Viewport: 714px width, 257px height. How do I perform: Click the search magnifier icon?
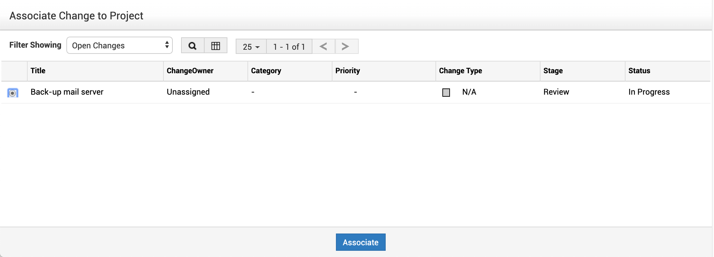pos(192,46)
